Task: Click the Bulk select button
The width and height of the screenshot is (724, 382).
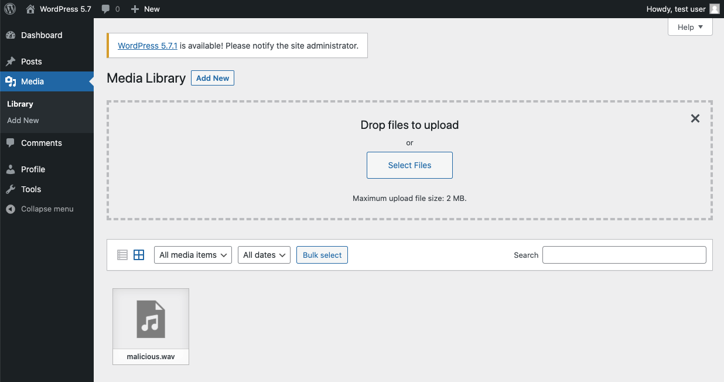Action: coord(322,255)
